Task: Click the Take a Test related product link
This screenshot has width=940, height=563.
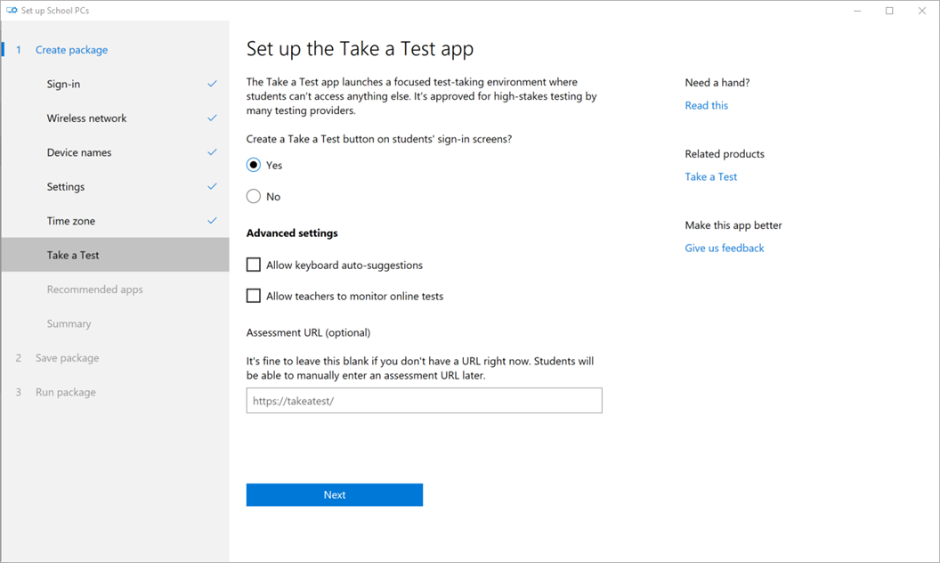Action: click(710, 176)
